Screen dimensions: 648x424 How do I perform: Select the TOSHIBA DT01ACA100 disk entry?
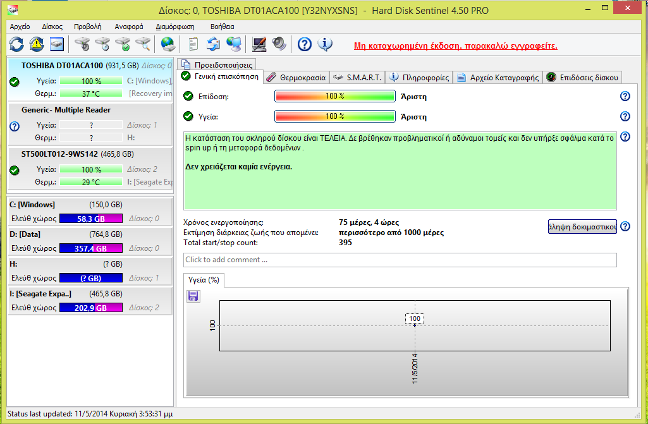[x=90, y=80]
